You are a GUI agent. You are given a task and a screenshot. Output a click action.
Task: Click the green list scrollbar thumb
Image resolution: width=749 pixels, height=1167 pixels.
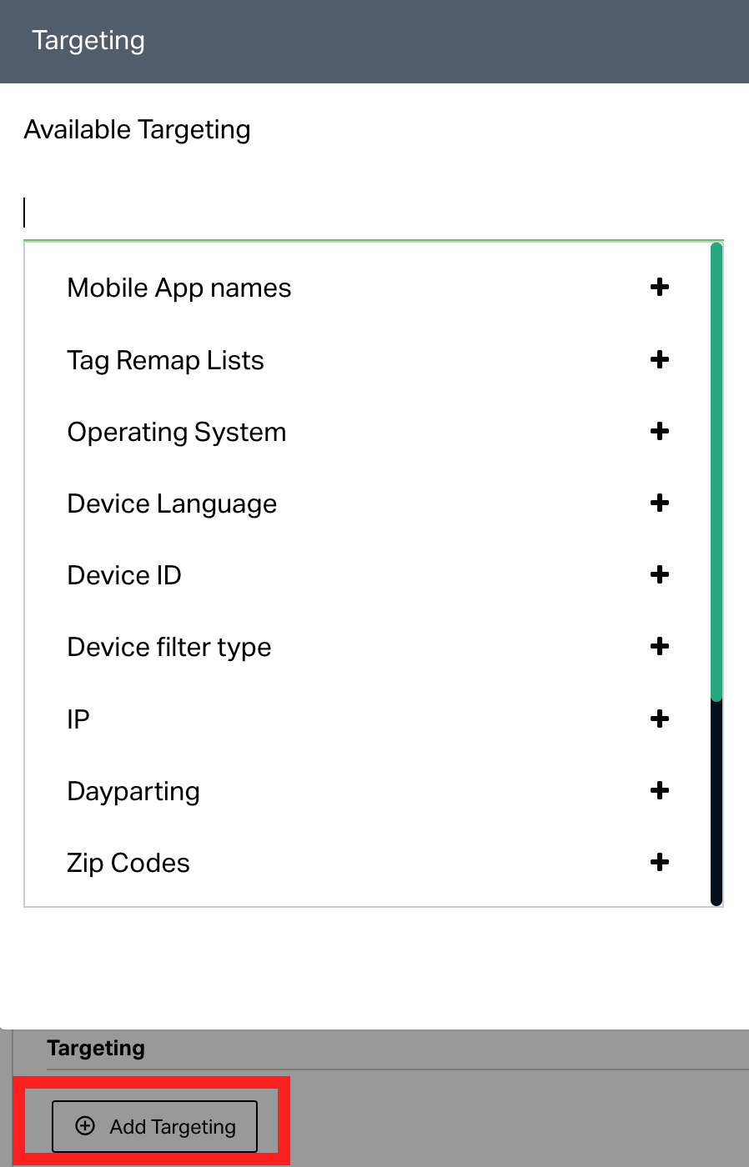click(716, 472)
